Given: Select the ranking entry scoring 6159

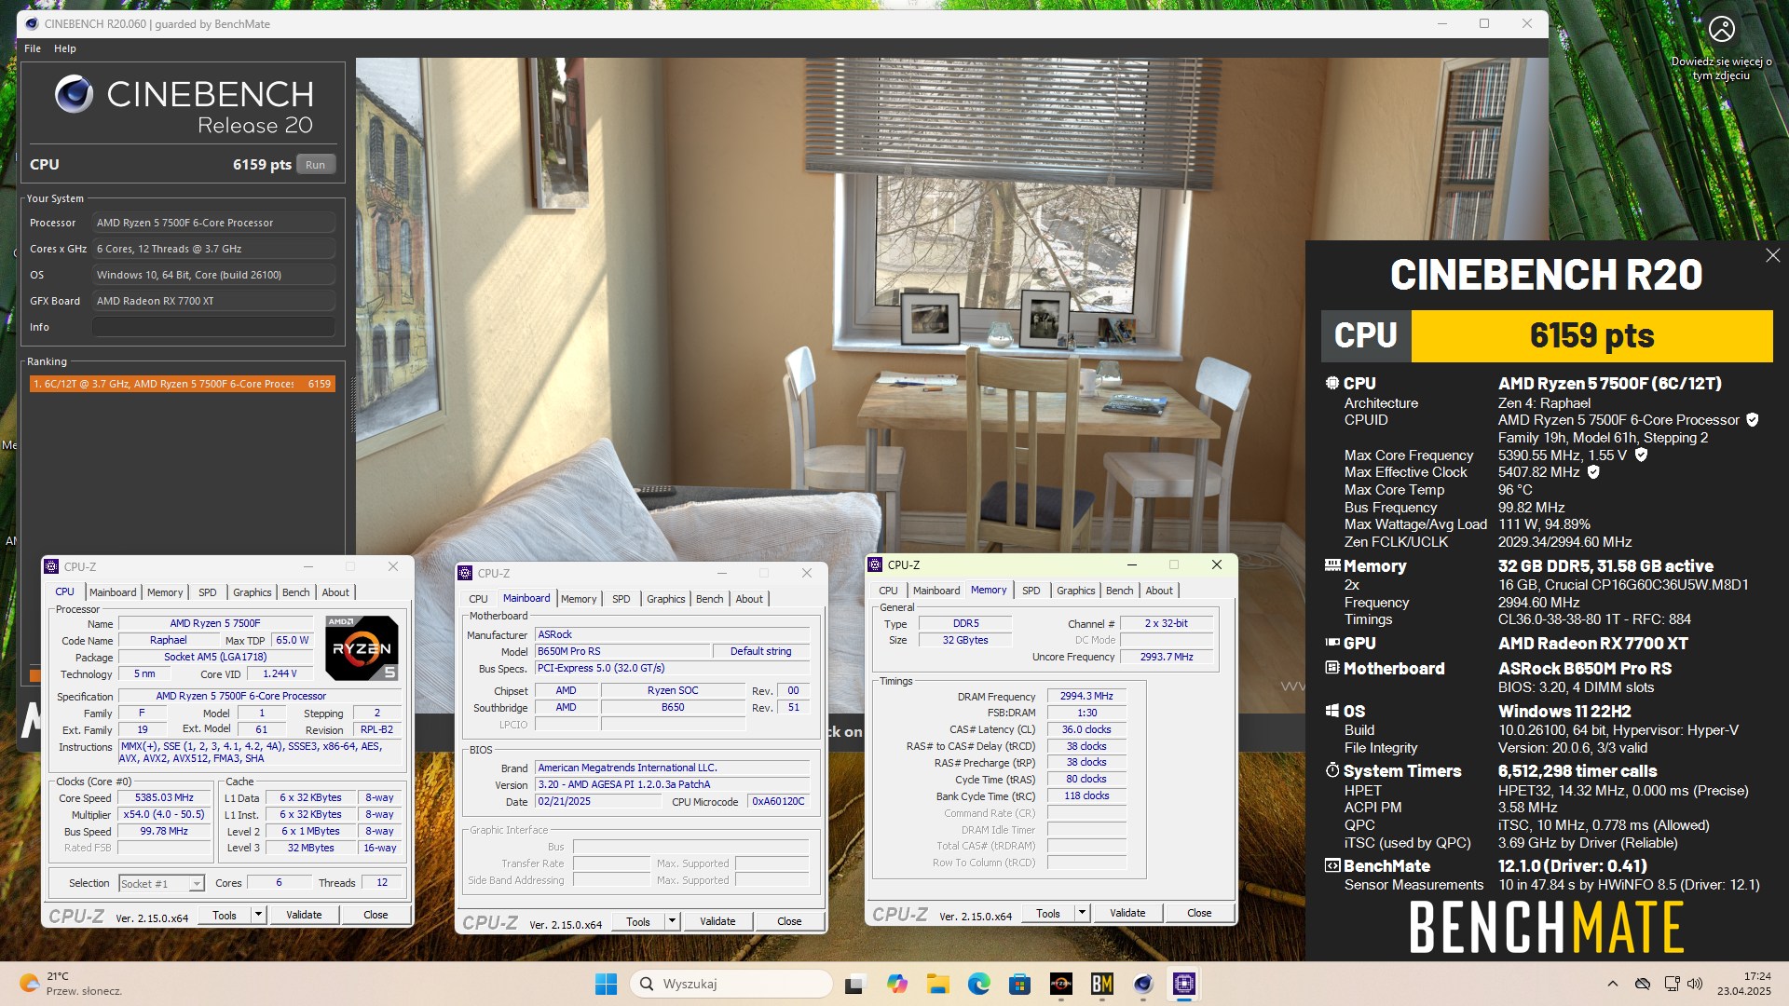Looking at the screenshot, I should (182, 384).
